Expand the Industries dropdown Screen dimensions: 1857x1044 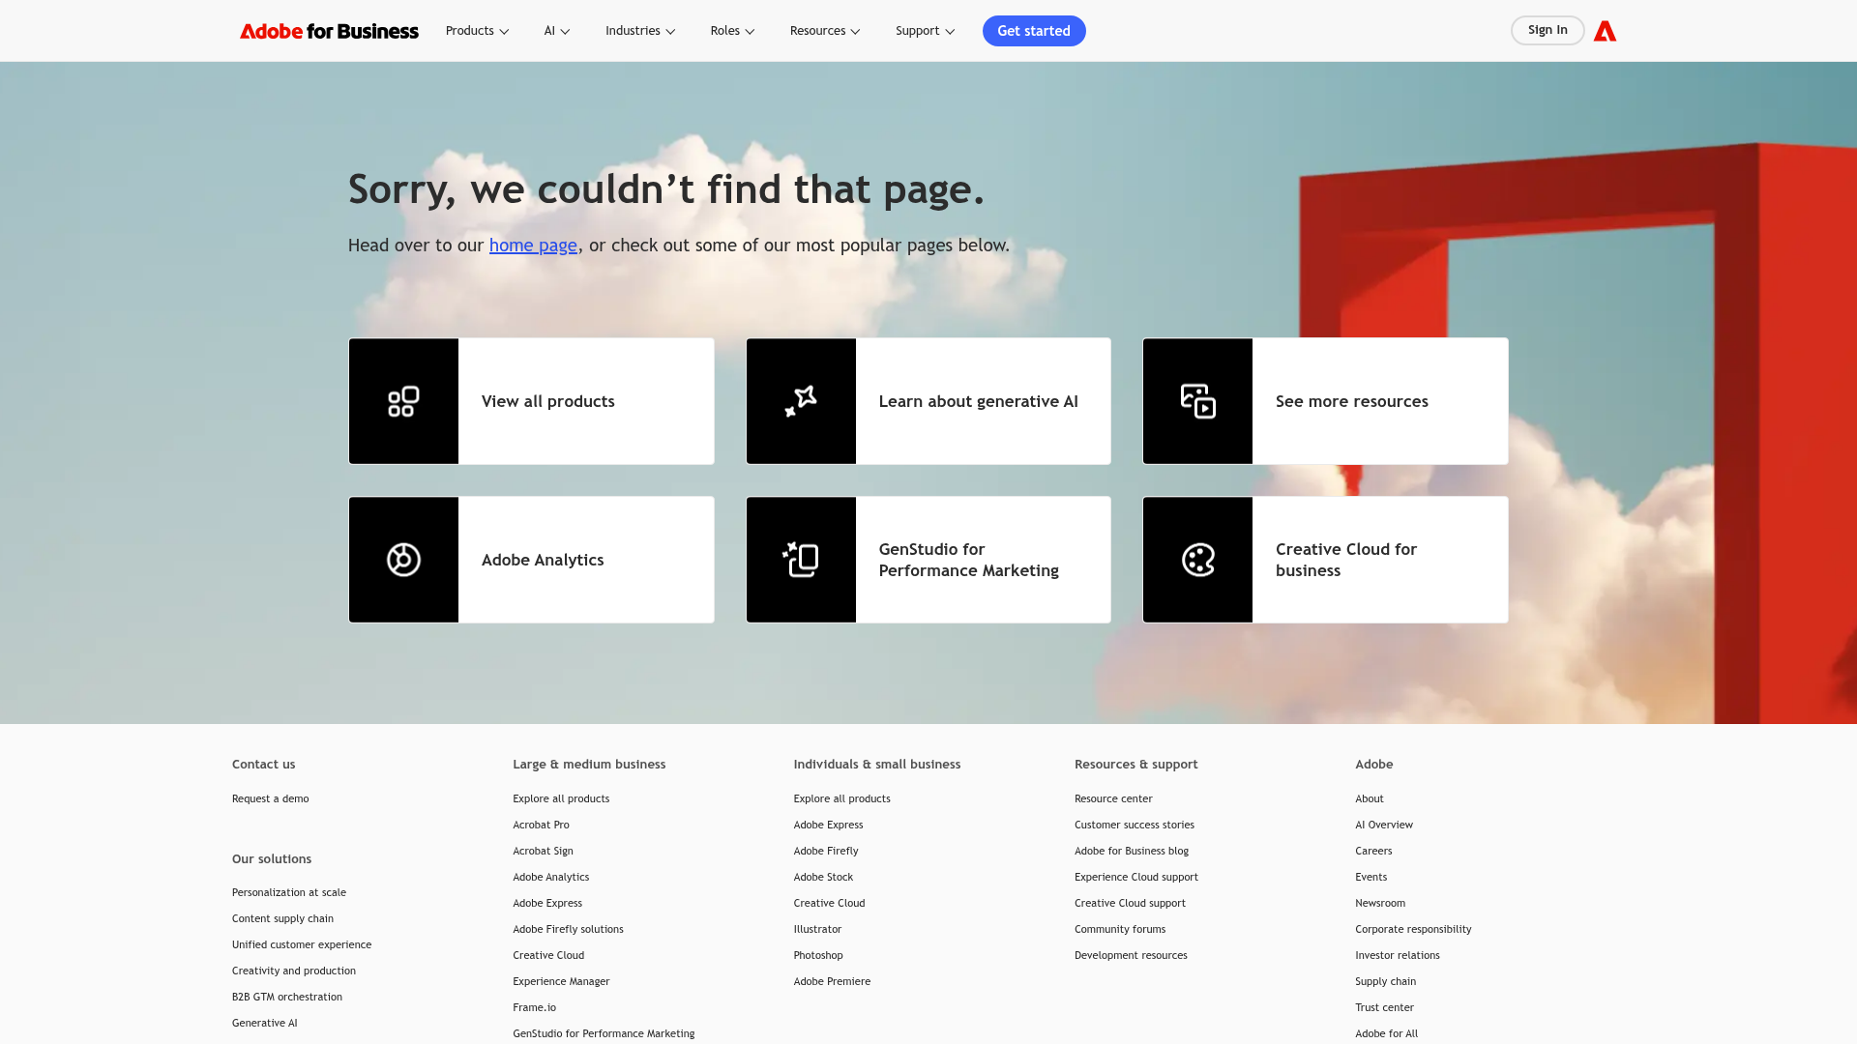pyautogui.click(x=639, y=30)
